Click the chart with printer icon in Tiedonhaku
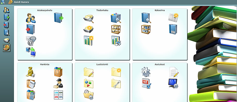The height and width of the screenshot is (102, 237). 116,40
